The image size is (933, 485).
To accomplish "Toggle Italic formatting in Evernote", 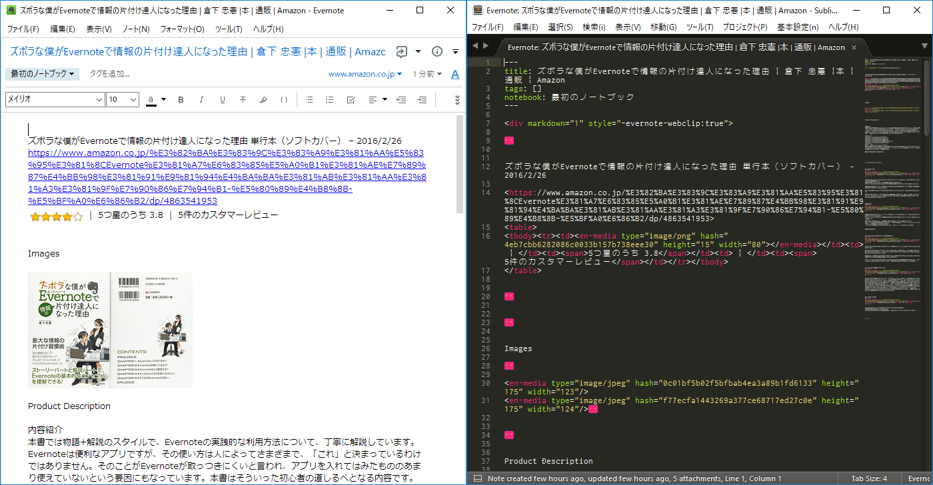I will click(x=201, y=100).
